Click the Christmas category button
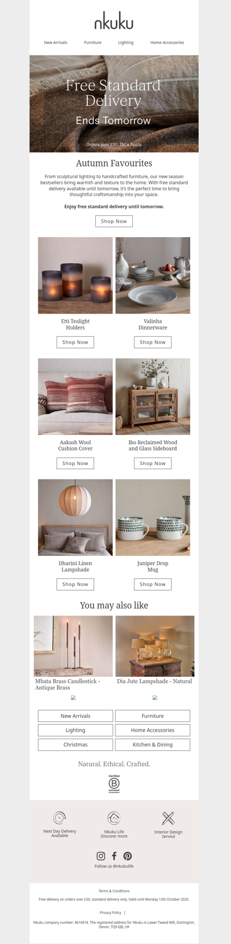 pyautogui.click(x=75, y=744)
